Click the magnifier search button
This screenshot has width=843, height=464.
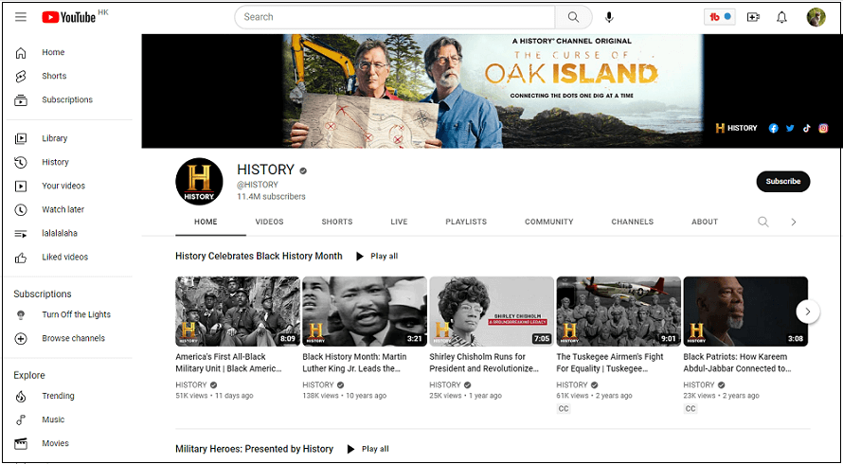[573, 17]
